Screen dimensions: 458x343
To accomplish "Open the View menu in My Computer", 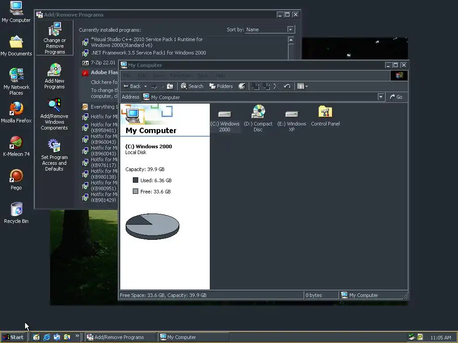I will [x=158, y=75].
